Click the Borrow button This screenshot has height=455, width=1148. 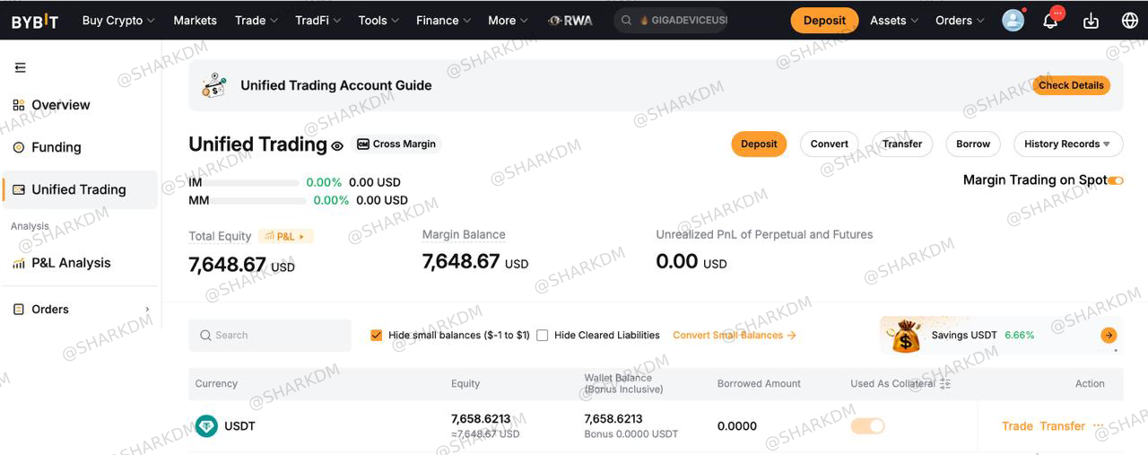pyautogui.click(x=973, y=144)
